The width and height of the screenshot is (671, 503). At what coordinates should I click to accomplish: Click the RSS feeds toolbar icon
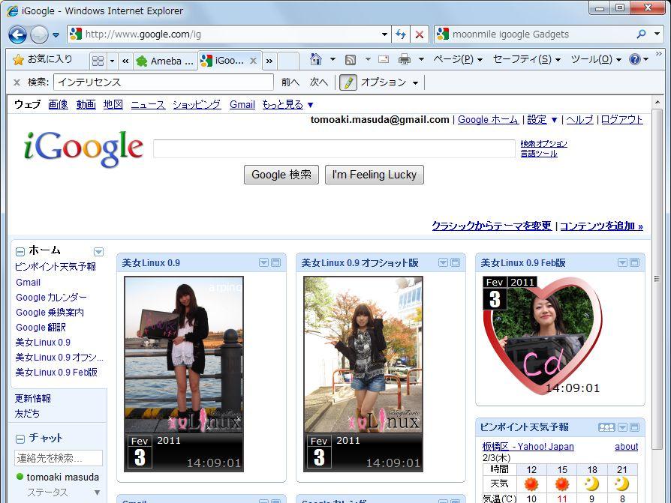(x=351, y=60)
